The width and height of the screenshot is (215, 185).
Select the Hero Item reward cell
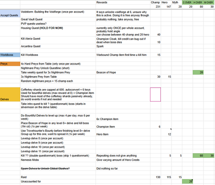[123, 133]
